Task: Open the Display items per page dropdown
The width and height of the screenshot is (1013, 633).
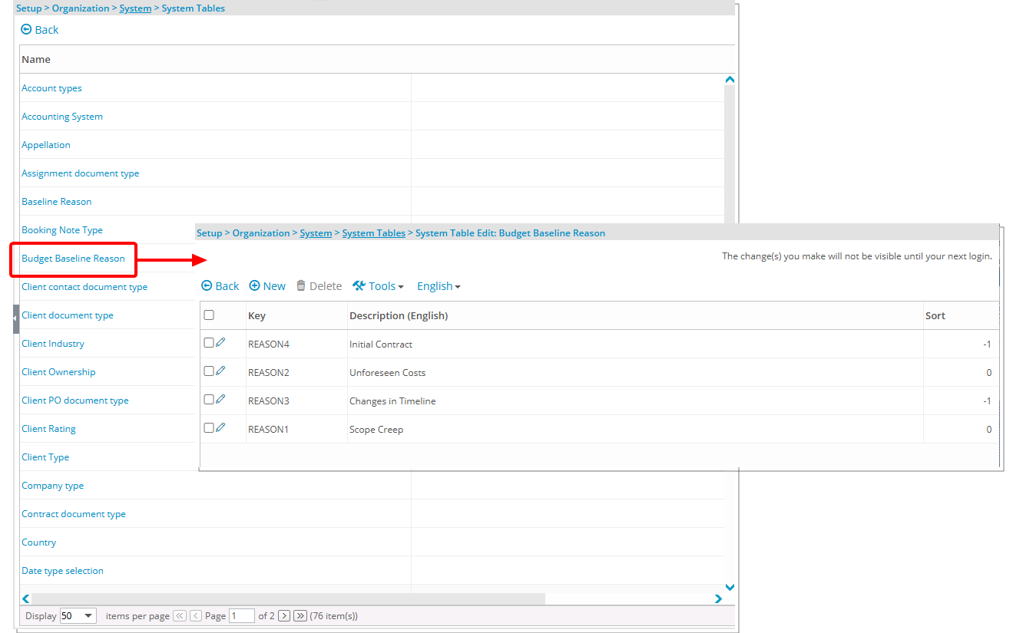Action: point(78,615)
